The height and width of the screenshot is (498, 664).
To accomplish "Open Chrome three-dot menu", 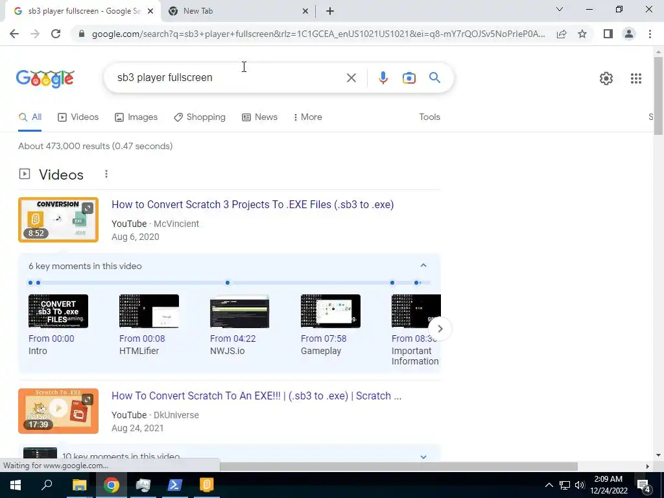I will pos(650,34).
